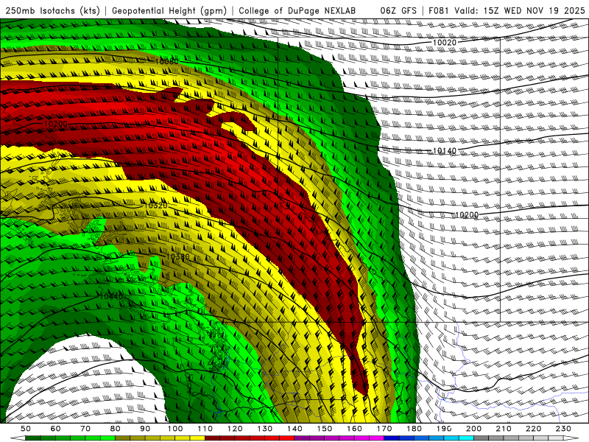Click the 220 kt value on color scale
589x442 pixels.
tap(533, 429)
